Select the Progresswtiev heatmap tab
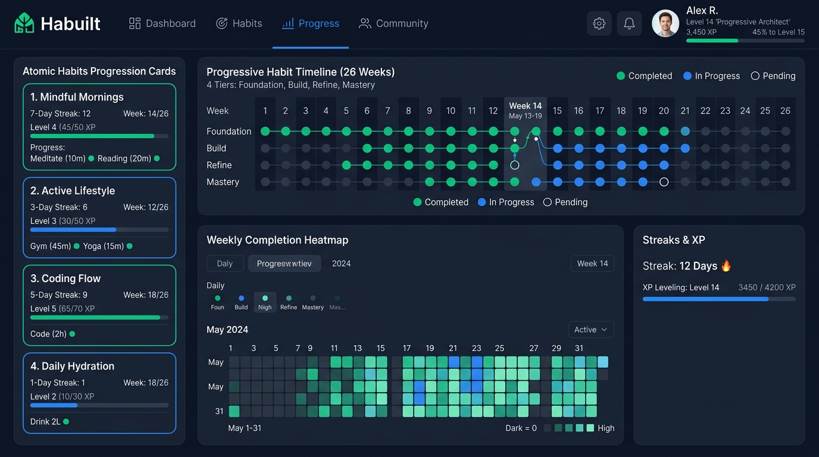819x457 pixels. pyautogui.click(x=285, y=263)
